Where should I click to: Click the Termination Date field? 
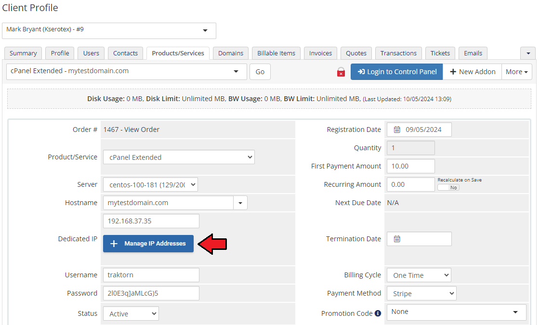click(x=419, y=239)
